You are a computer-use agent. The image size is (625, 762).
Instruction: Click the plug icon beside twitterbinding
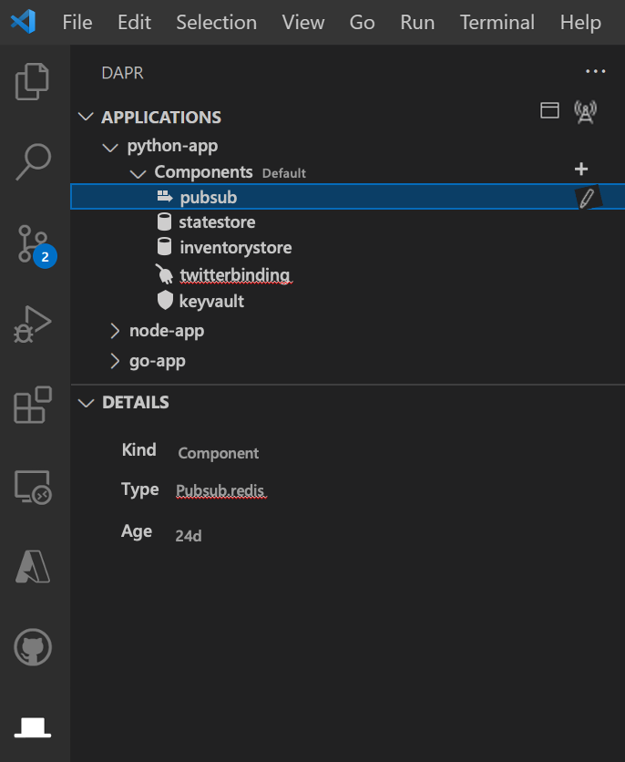(164, 274)
